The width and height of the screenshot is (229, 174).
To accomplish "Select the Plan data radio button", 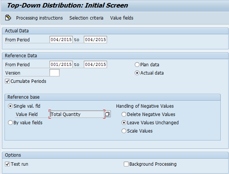I will click(x=137, y=65).
